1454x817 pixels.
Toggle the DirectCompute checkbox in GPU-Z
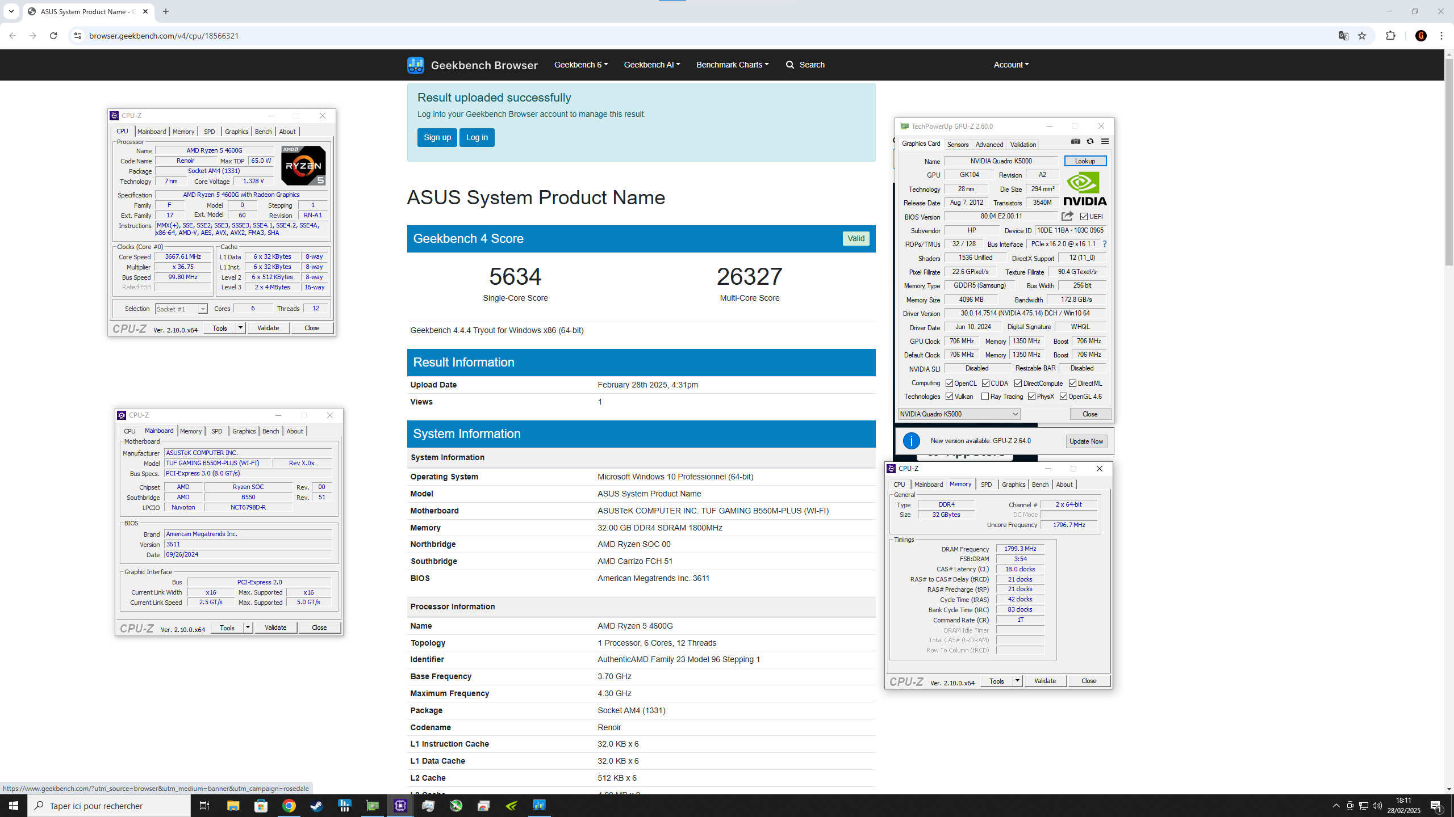point(1018,384)
